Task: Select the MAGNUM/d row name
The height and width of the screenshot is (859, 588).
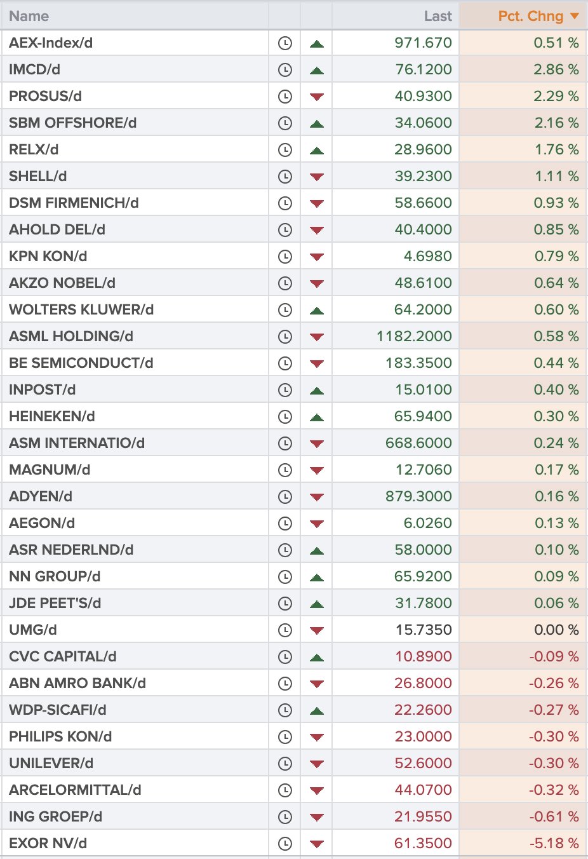Action: point(50,470)
